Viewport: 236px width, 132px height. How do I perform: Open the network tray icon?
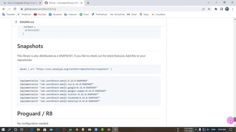coord(204,129)
